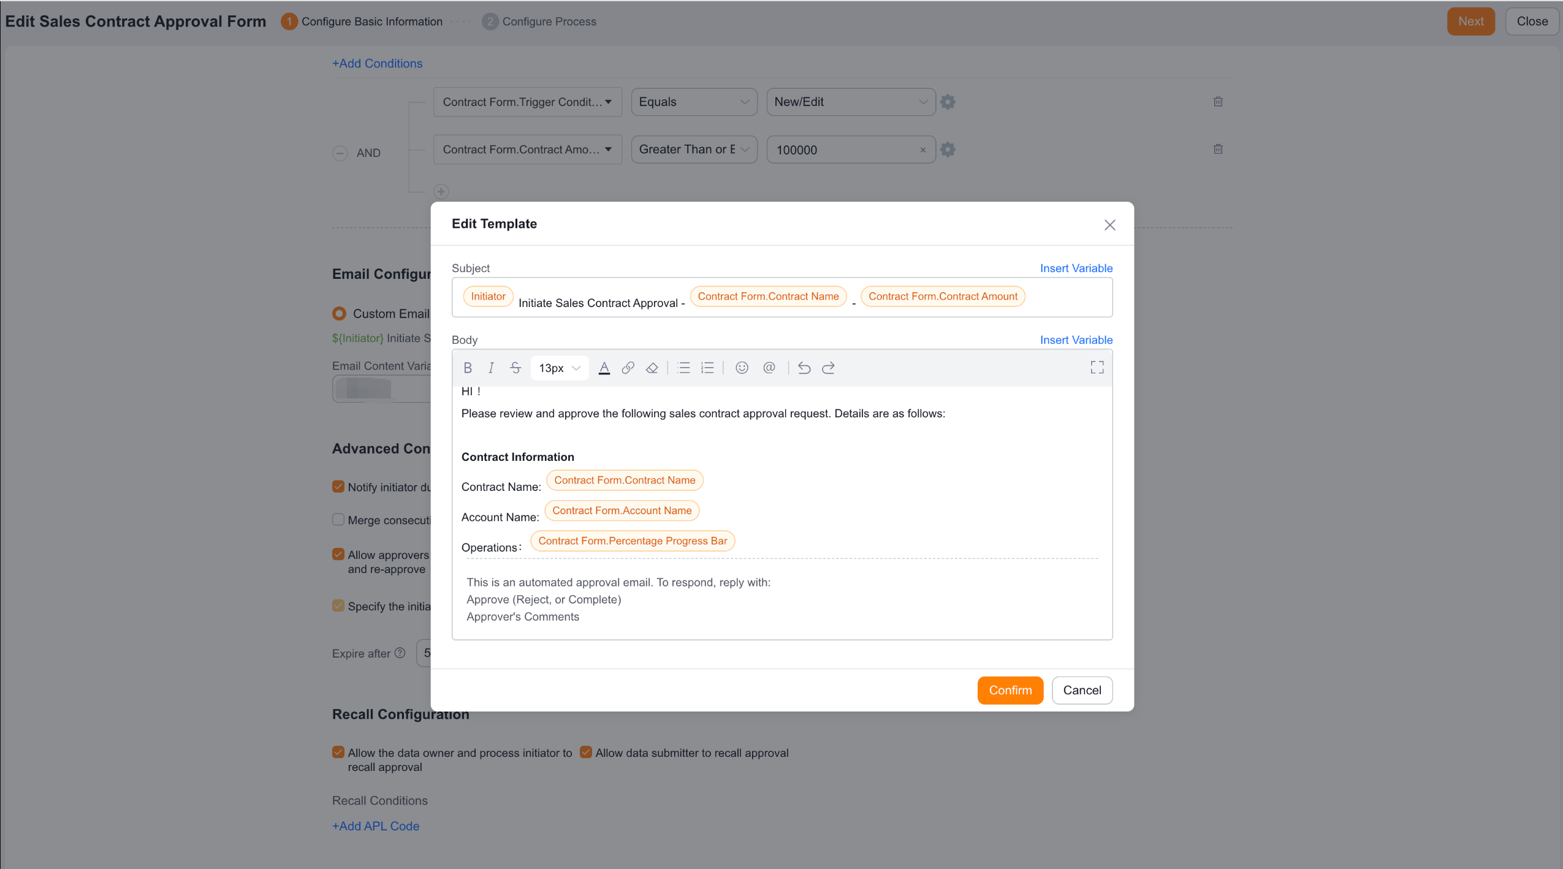Viewport: 1563px width, 869px height.
Task: Toggle Allow data submitter to recall checkbox
Action: click(586, 753)
